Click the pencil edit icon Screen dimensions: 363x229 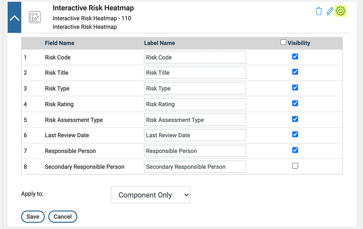[330, 11]
